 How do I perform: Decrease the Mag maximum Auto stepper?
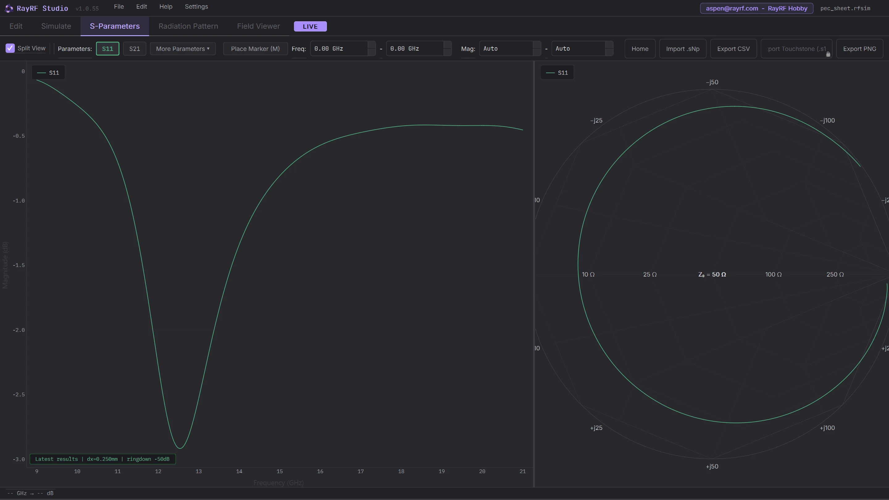click(609, 52)
